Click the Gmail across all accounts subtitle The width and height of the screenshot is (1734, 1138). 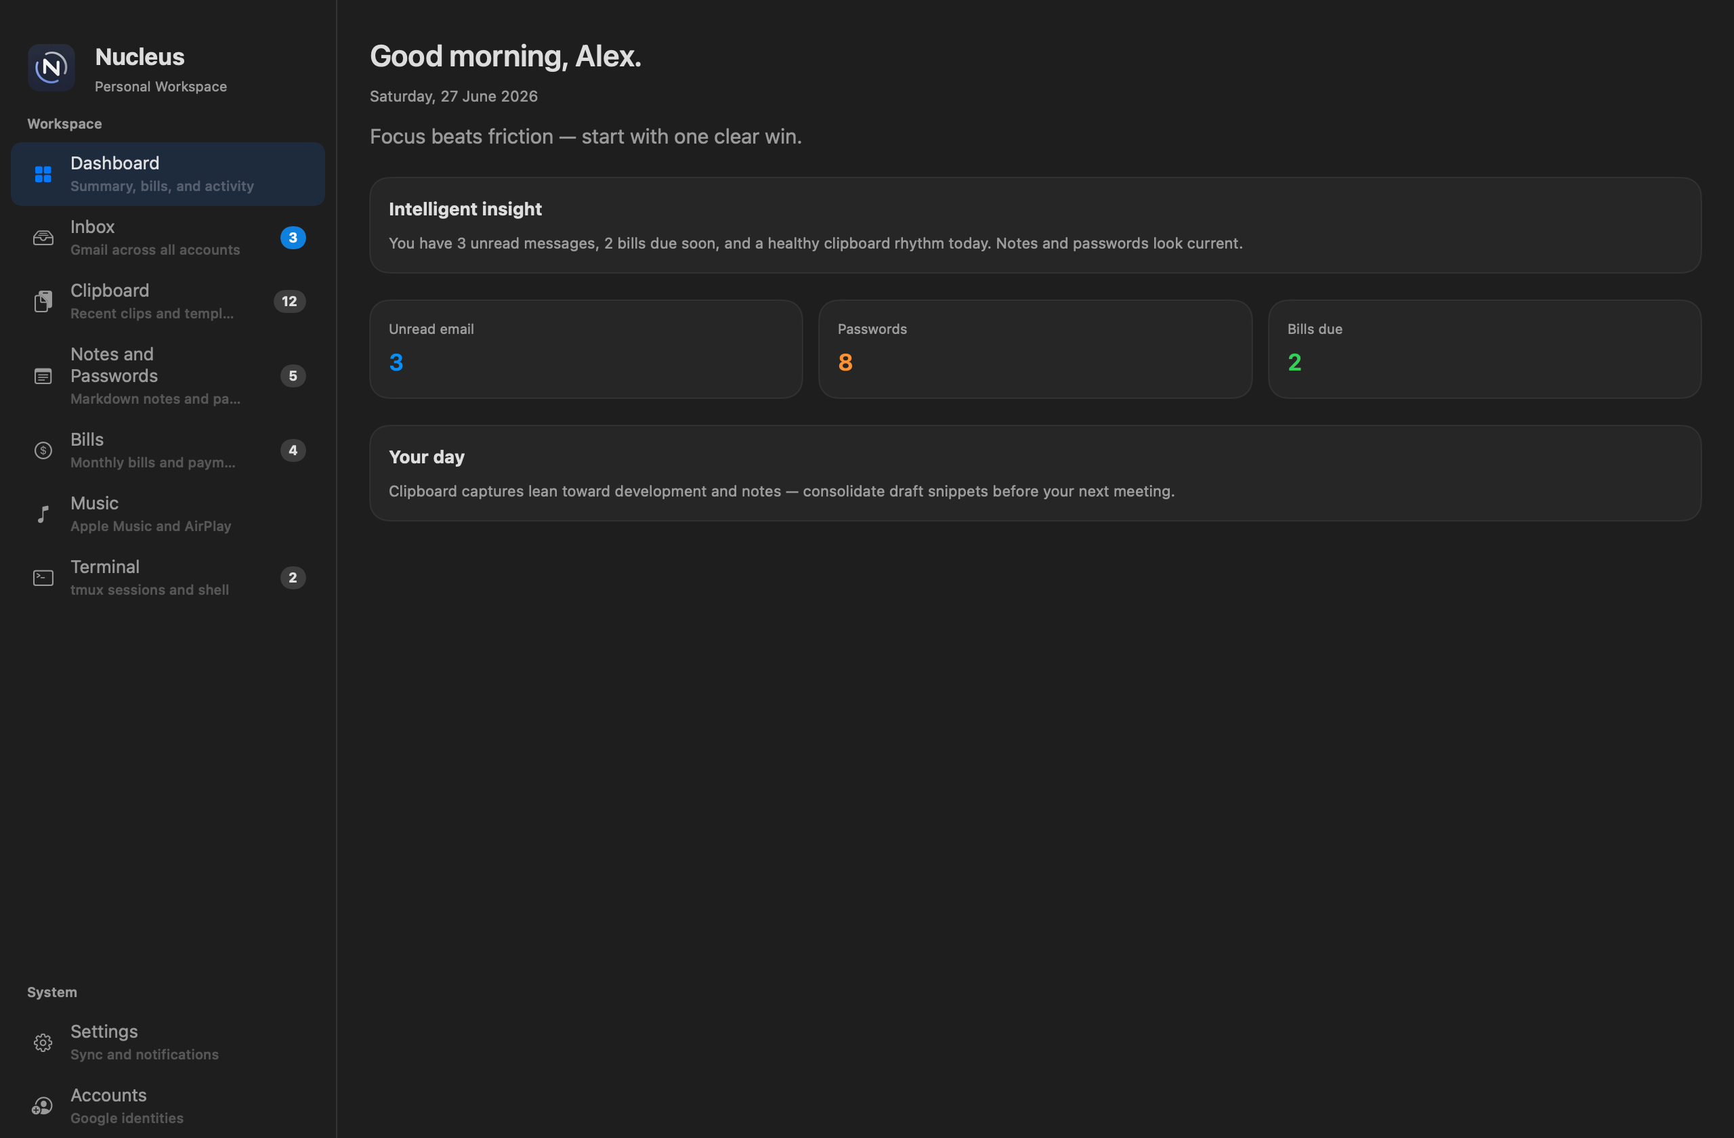(155, 250)
